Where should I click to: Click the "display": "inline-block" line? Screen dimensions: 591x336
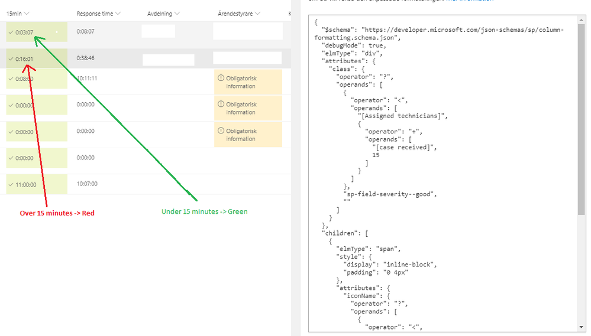coord(390,265)
